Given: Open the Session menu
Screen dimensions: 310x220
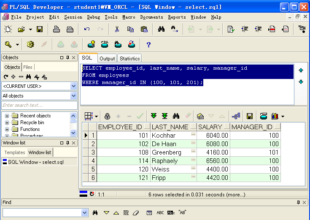Looking at the screenshot, I should [x=73, y=17].
